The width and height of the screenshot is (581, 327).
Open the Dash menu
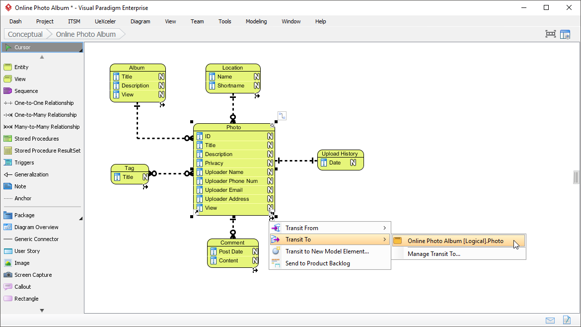tap(15, 21)
